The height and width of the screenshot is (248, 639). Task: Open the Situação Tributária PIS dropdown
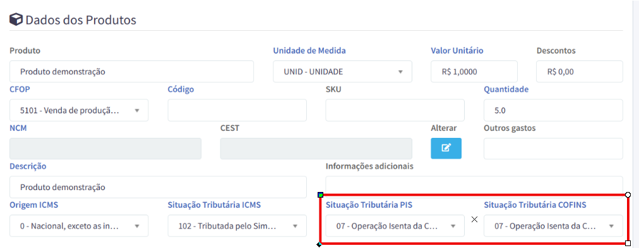coord(395,225)
